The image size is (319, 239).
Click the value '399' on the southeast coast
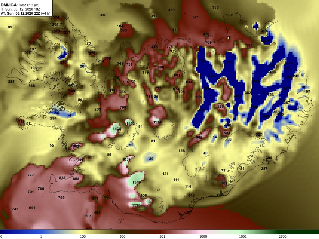pos(269,158)
